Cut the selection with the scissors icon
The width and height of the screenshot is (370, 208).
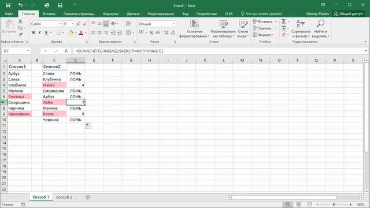(x=20, y=21)
